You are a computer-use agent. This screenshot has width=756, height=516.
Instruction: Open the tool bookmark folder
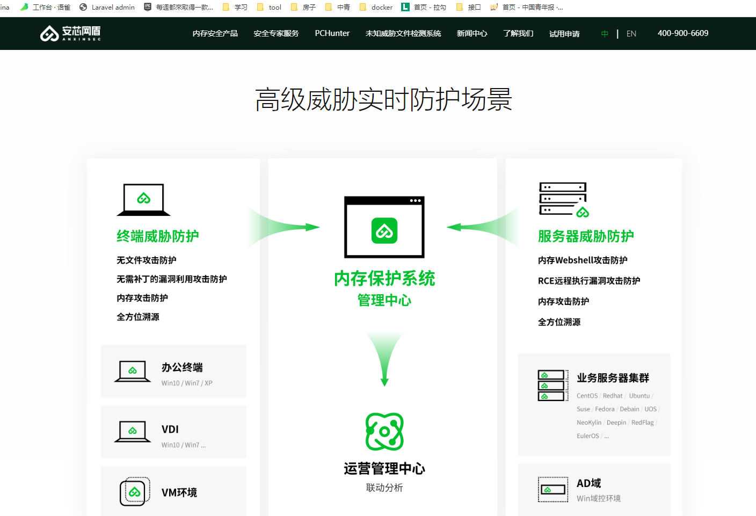point(270,7)
